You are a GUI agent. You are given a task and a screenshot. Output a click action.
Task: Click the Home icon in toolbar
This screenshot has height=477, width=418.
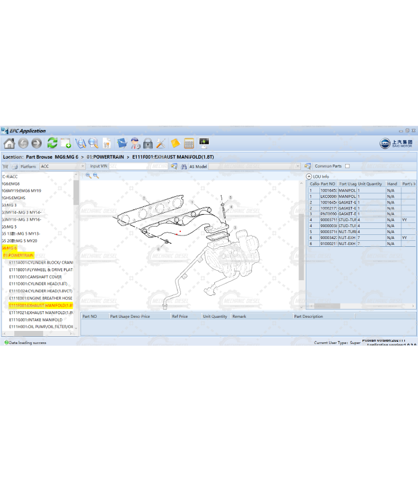[9, 144]
